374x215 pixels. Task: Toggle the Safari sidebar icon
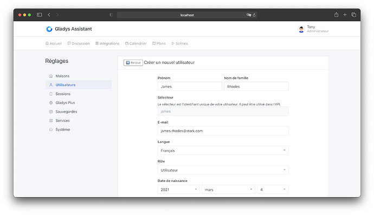coord(40,15)
